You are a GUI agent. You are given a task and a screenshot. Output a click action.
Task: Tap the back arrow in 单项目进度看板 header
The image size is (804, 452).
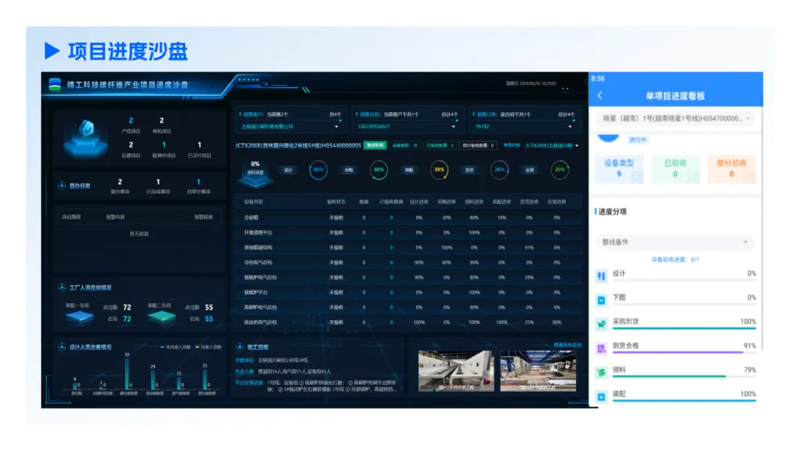(599, 95)
